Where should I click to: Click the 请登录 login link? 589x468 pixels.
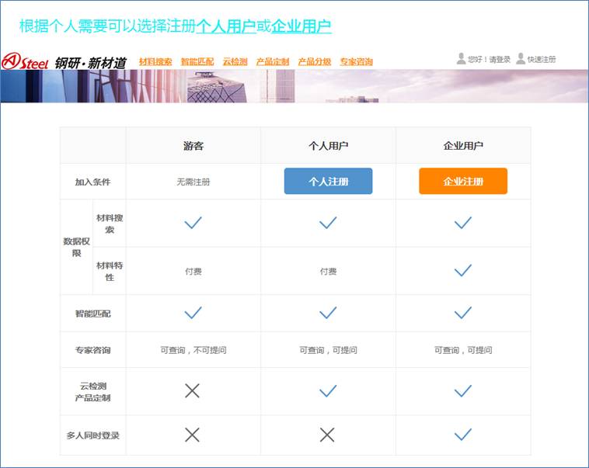pyautogui.click(x=500, y=60)
